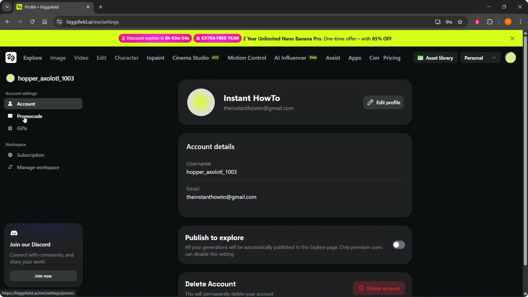This screenshot has width=528, height=297.
Task: Click the Gifts gift-box icon
Action: [x=10, y=128]
